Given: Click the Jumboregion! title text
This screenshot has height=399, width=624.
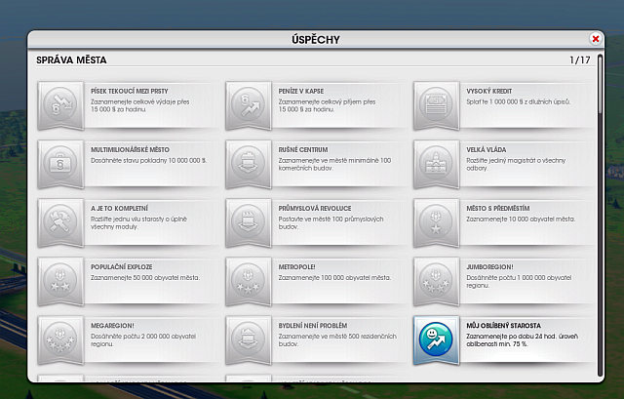Looking at the screenshot, I should (x=489, y=266).
